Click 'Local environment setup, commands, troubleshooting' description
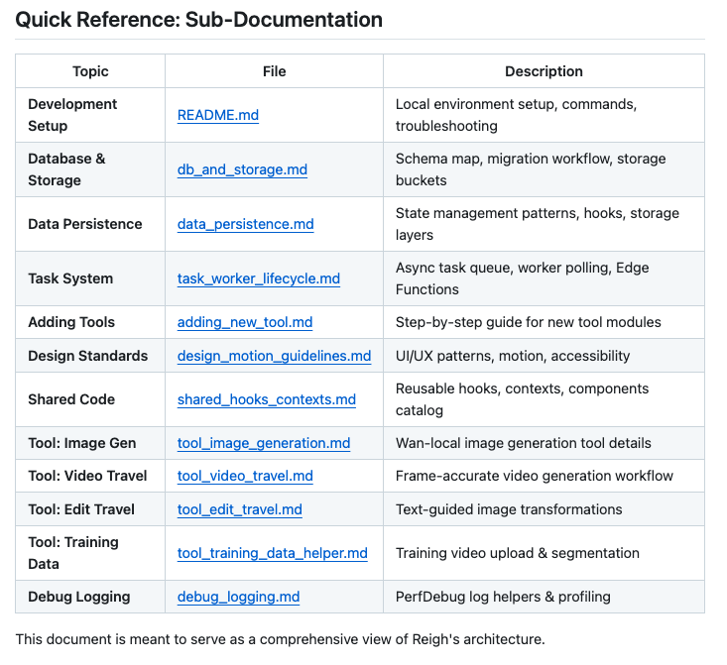The height and width of the screenshot is (665, 727). (516, 115)
